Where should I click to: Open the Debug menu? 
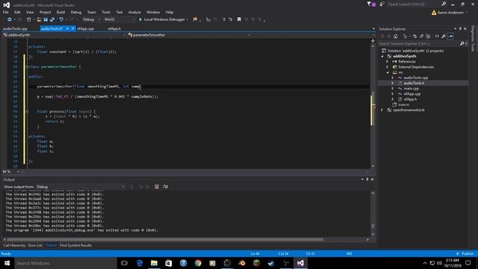[x=76, y=12]
